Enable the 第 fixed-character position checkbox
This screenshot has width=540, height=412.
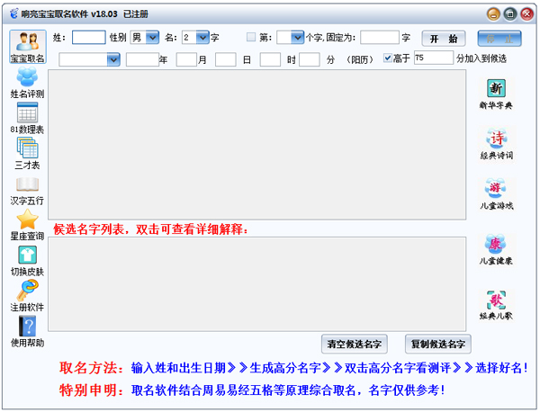click(x=251, y=38)
